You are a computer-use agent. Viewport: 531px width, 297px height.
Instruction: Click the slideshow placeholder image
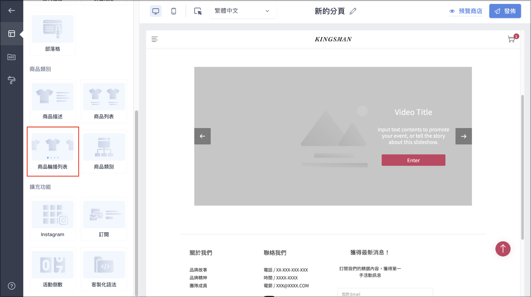(x=334, y=137)
